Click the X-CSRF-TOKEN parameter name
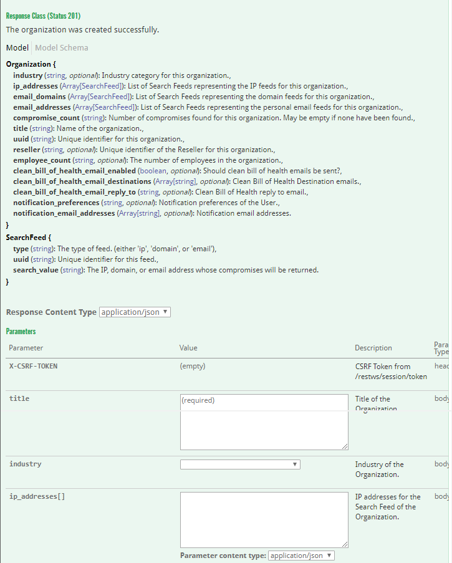This screenshot has height=563, width=452. click(x=33, y=366)
